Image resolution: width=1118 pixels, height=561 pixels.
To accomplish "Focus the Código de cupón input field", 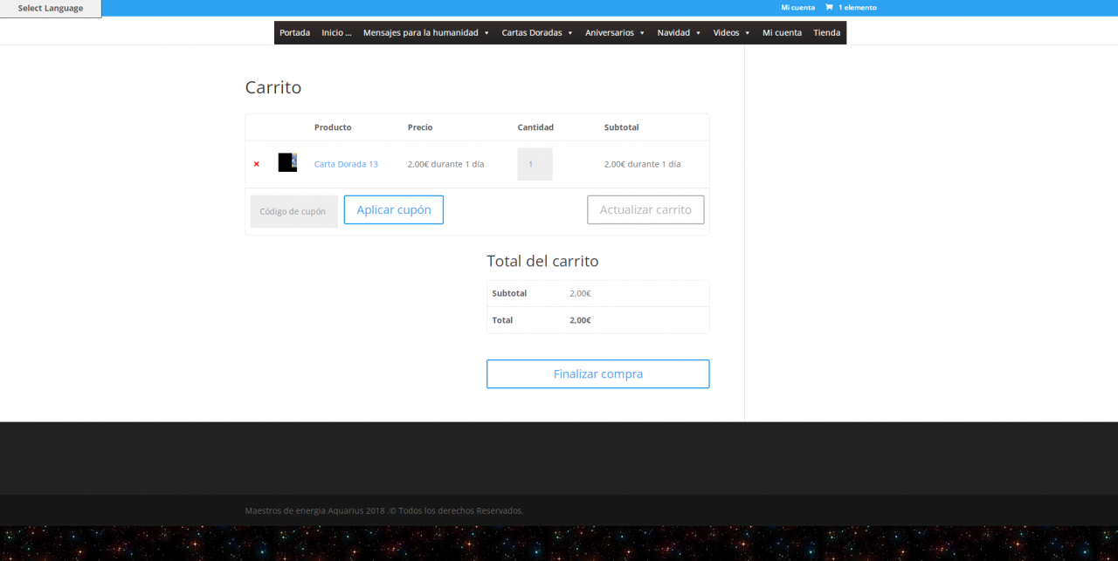I will pyautogui.click(x=293, y=211).
